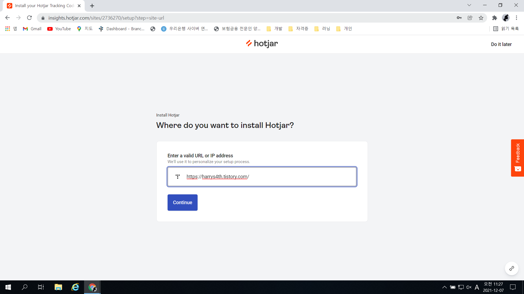Open the Feedback side widget

(517, 158)
